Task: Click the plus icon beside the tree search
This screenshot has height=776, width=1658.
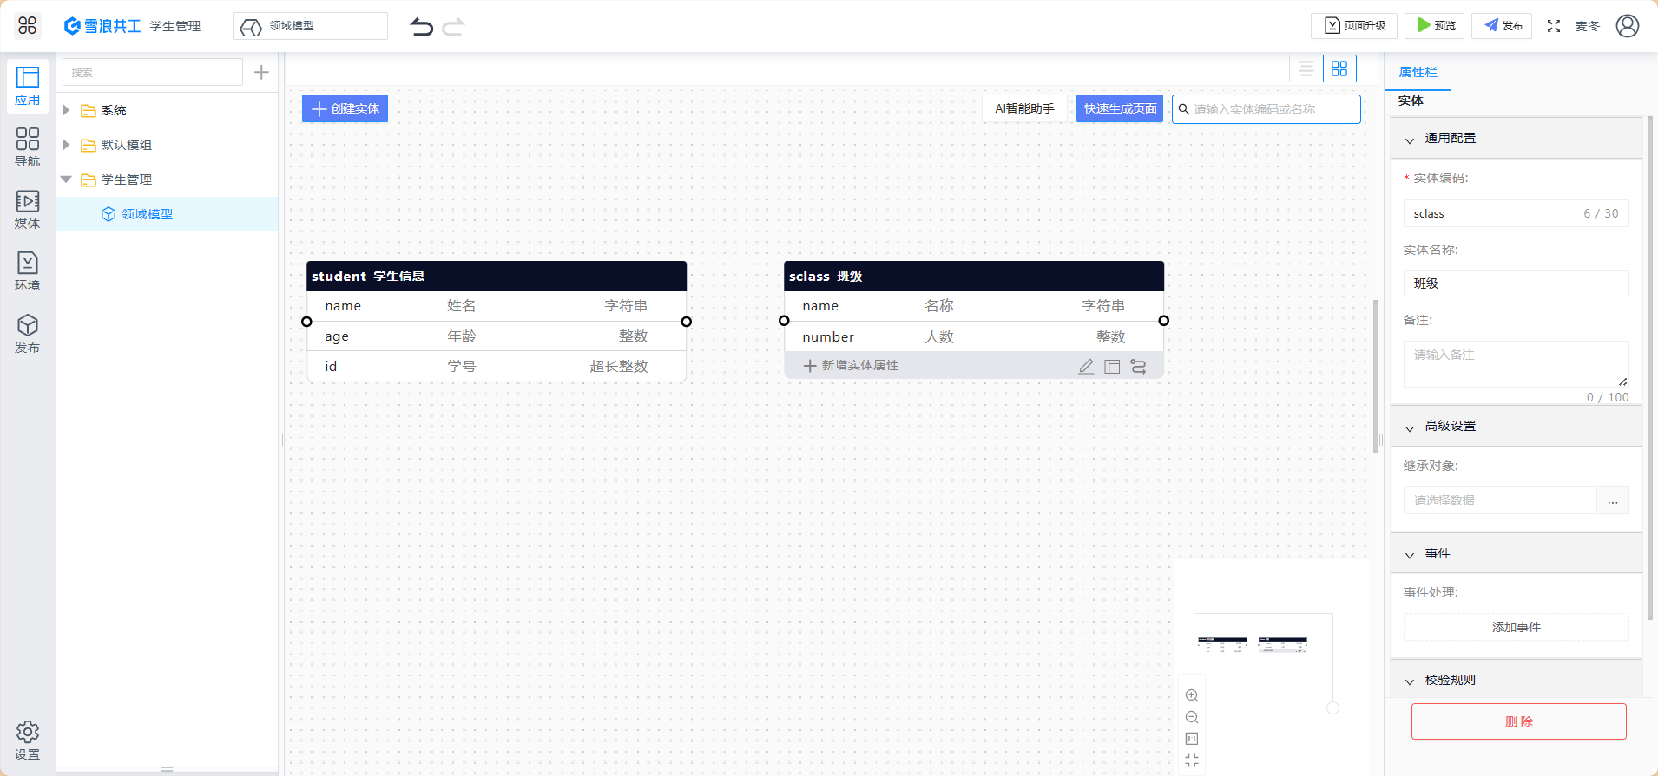Action: click(261, 72)
